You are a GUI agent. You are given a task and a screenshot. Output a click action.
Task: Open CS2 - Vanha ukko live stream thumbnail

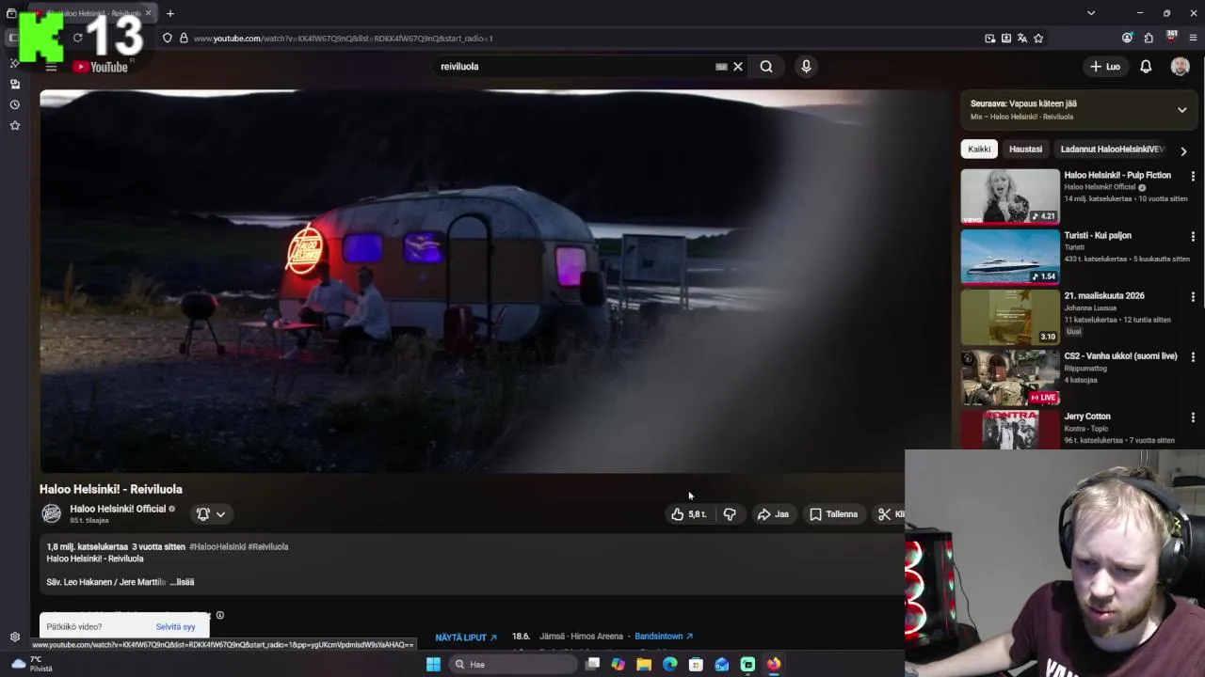click(x=1010, y=377)
